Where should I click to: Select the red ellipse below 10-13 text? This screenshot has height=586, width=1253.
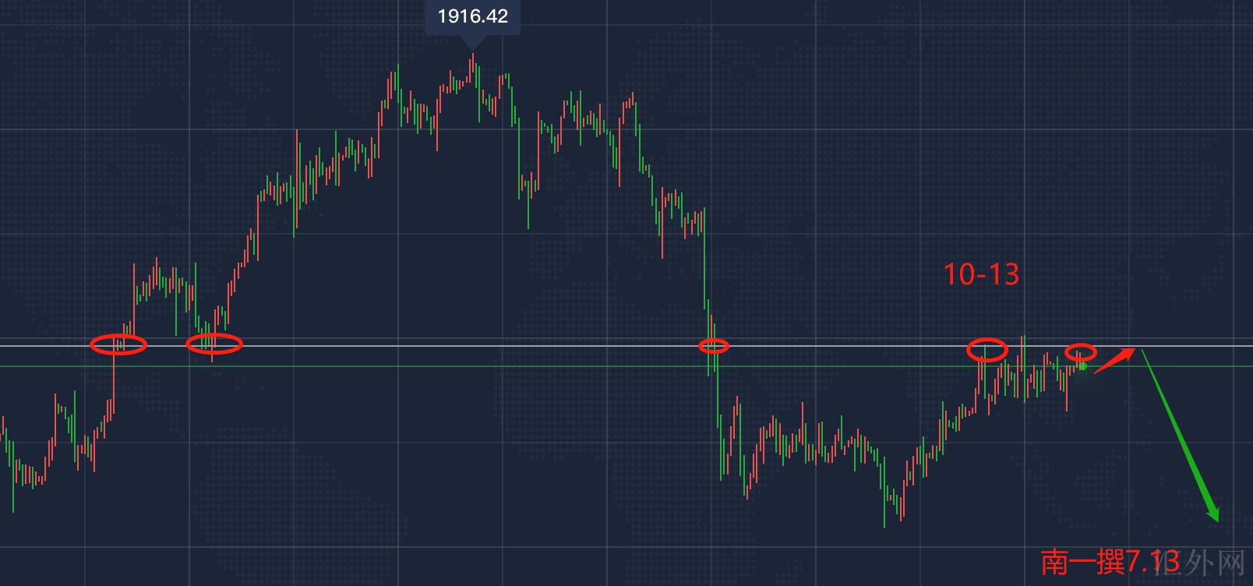pyautogui.click(x=987, y=350)
